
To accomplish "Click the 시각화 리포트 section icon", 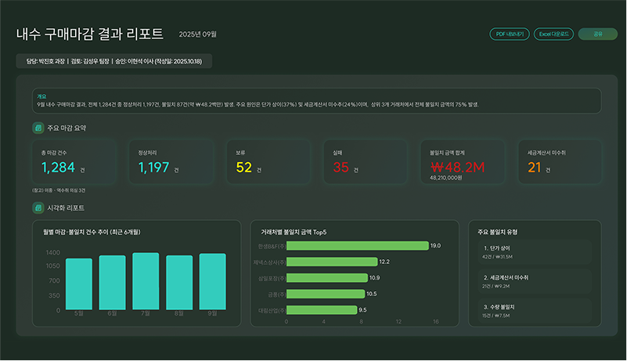I will tap(38, 208).
